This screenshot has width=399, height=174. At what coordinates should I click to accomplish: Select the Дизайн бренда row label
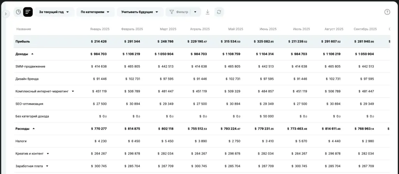coord(27,79)
